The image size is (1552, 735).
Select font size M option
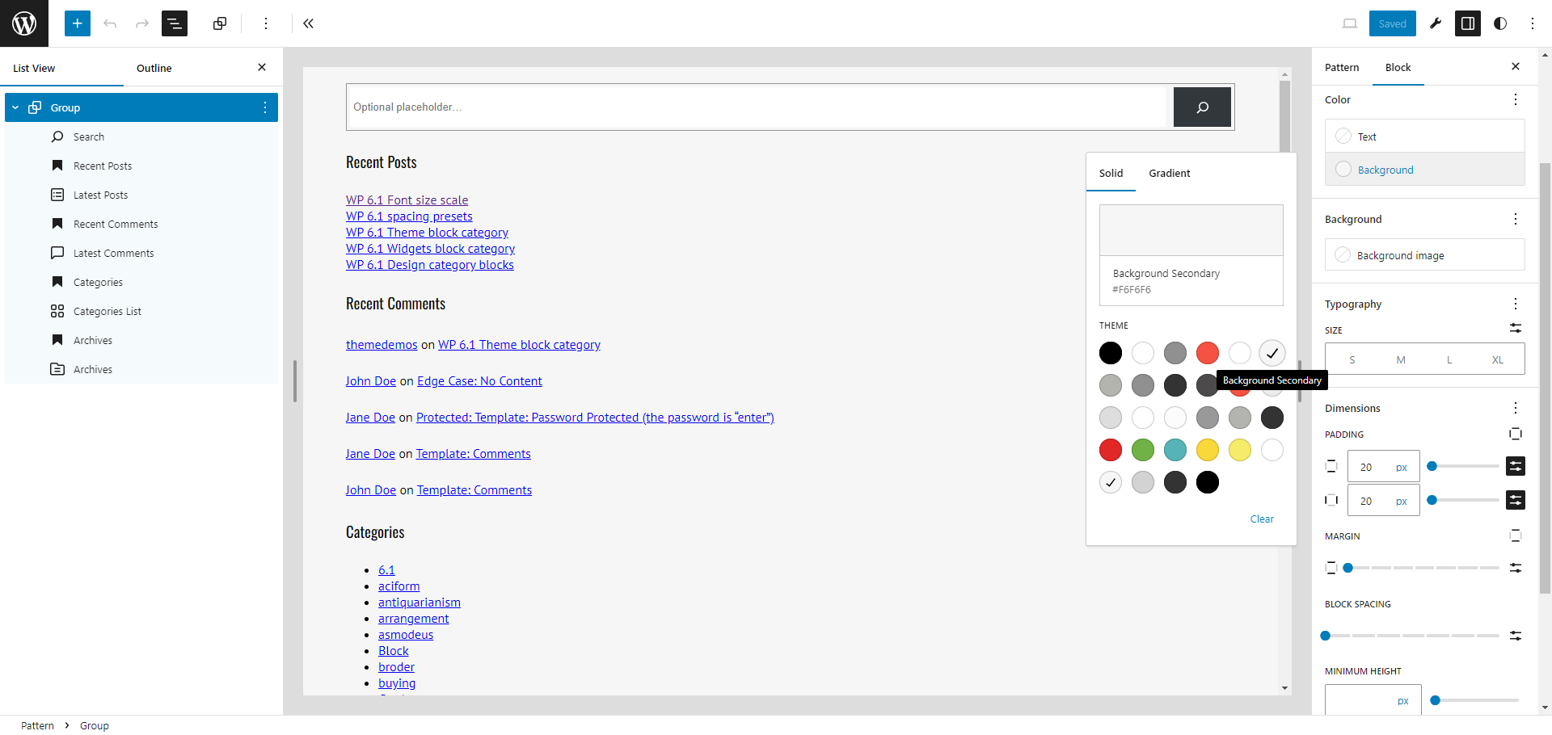(x=1400, y=359)
